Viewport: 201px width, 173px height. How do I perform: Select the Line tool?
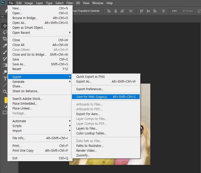click(5, 85)
